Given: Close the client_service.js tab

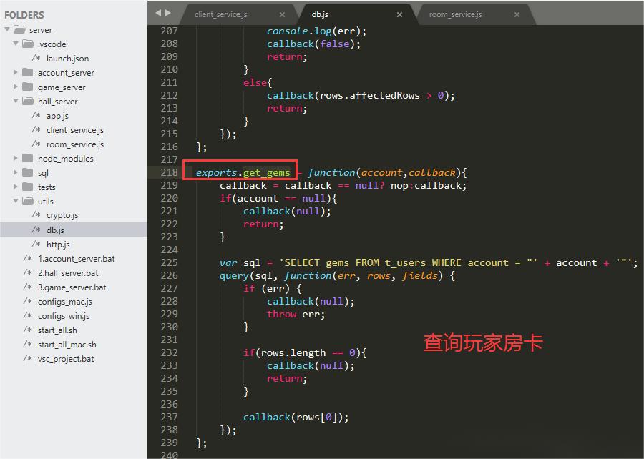Looking at the screenshot, I should pos(282,14).
